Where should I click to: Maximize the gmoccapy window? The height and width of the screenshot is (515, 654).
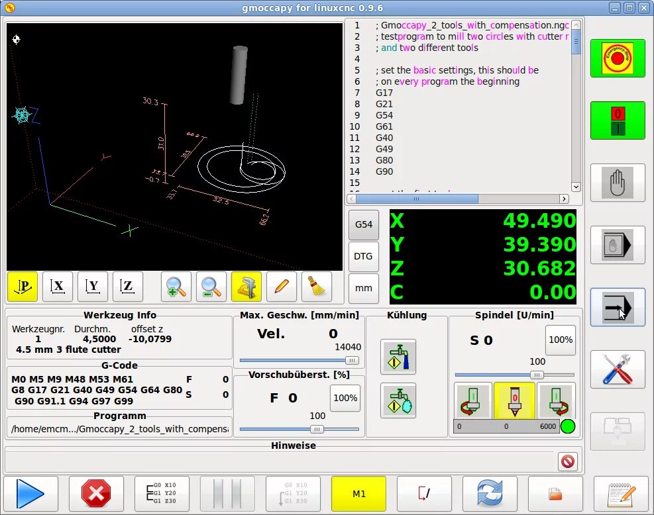coord(629,8)
